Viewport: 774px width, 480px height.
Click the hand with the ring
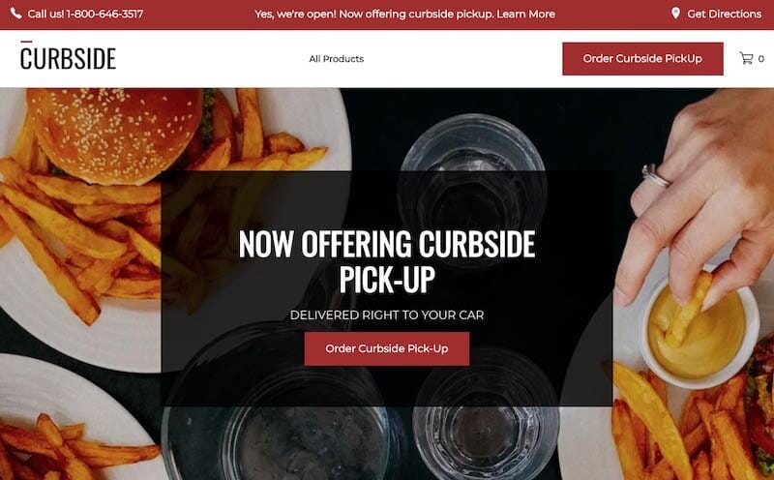pos(696,197)
